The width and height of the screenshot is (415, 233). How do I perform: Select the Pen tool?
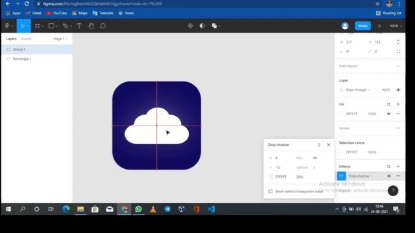(65, 26)
